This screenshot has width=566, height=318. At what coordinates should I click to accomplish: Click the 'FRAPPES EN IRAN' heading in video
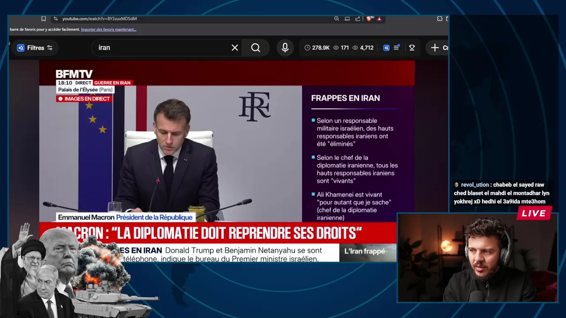[x=345, y=98]
